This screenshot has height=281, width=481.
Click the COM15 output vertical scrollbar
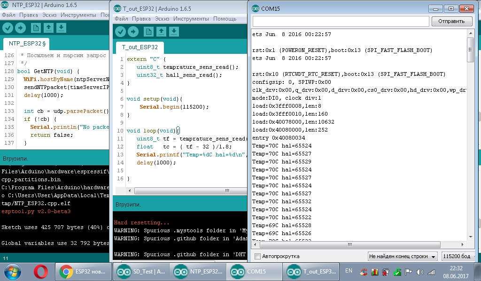pyautogui.click(x=471, y=49)
